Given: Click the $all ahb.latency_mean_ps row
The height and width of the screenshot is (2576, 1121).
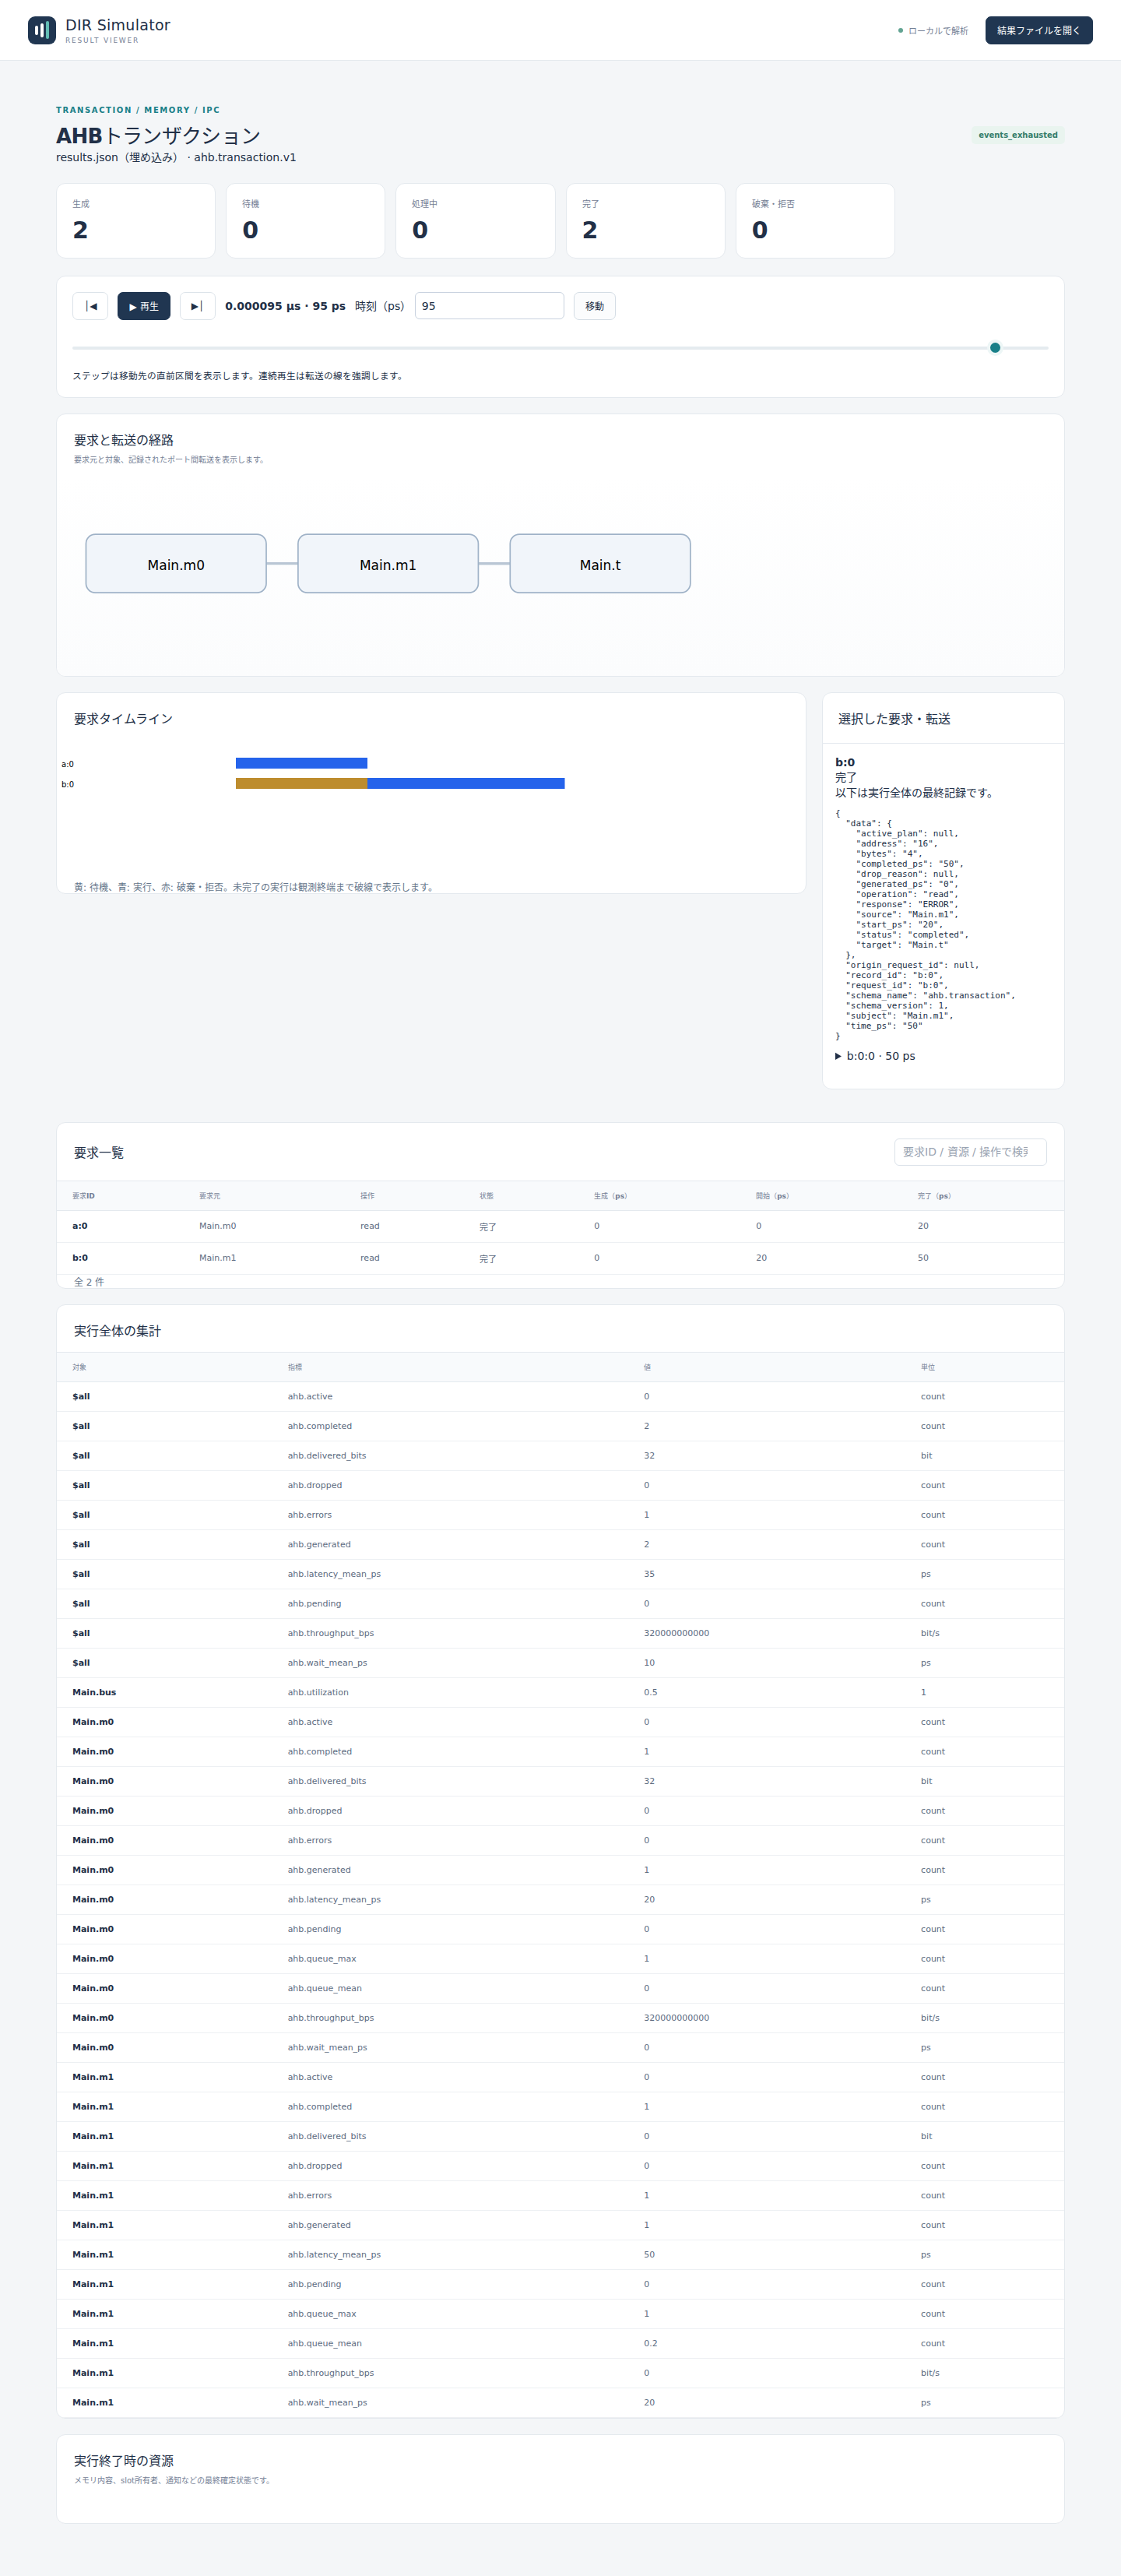Looking at the screenshot, I should point(560,1574).
